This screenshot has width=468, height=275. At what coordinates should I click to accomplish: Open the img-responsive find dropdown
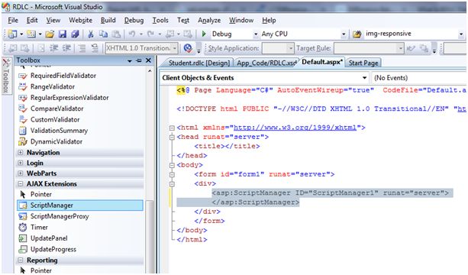[461, 34]
